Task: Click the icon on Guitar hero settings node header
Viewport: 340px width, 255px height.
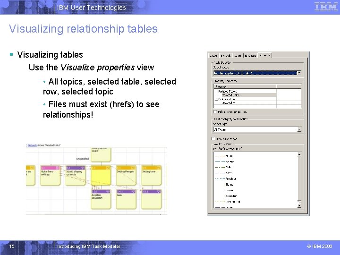Action: [58, 168]
